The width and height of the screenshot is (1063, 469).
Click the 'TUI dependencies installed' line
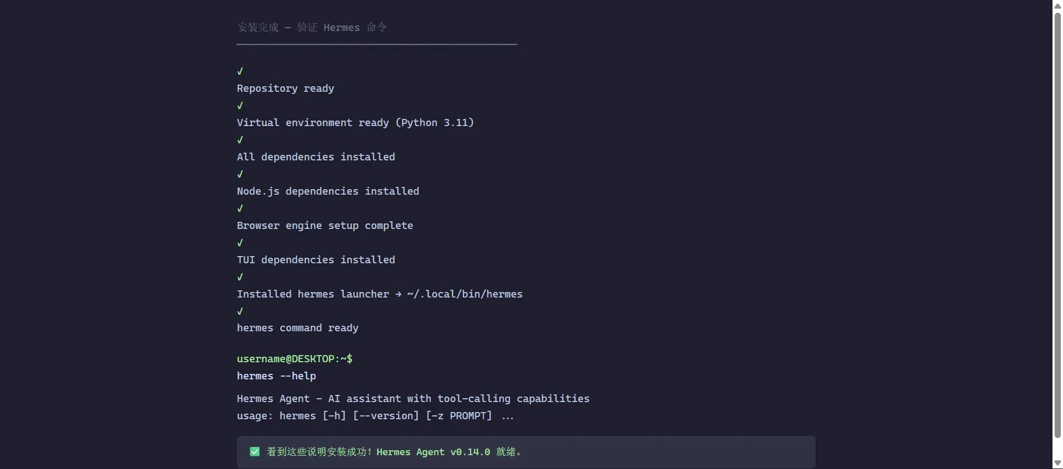(x=316, y=260)
